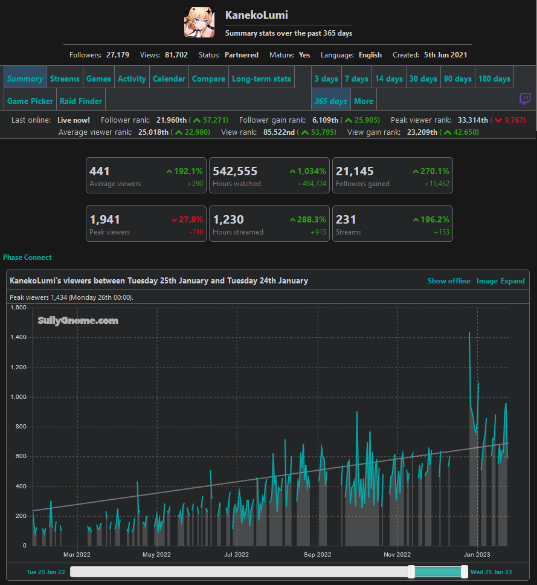Click Show offline on the chart
This screenshot has width=537, height=585.
point(449,281)
